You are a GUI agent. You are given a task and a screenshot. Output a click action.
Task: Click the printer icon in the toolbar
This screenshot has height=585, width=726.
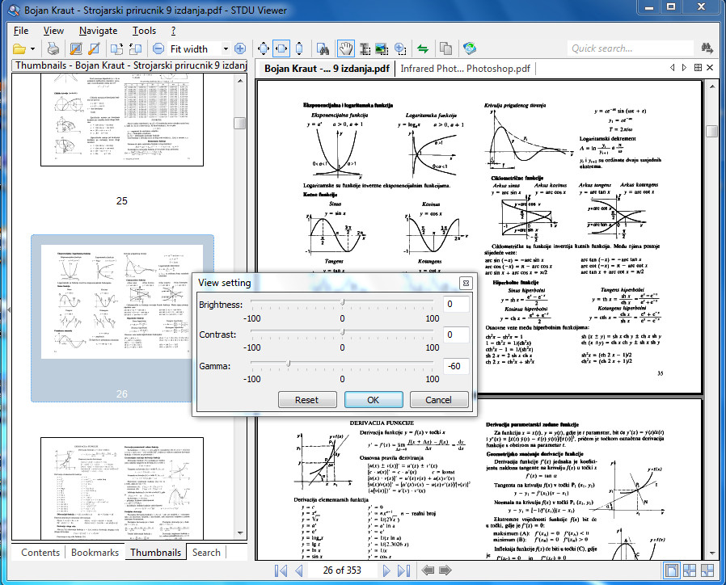tap(53, 48)
